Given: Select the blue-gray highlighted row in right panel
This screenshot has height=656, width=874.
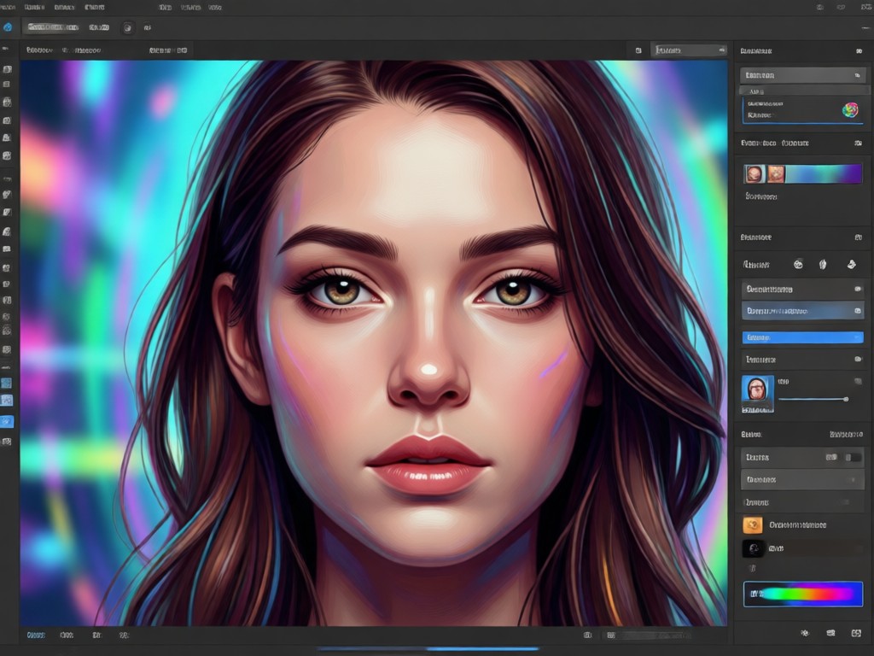Looking at the screenshot, I should 802,311.
